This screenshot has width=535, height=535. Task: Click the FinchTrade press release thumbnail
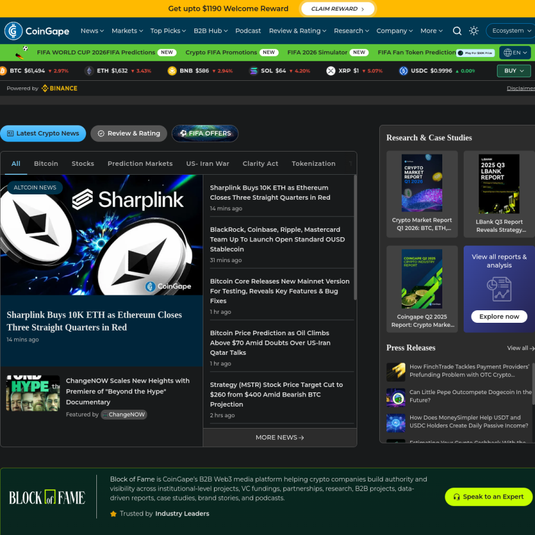(396, 372)
